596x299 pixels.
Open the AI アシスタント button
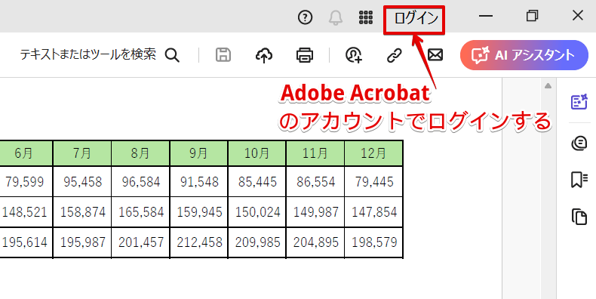pyautogui.click(x=524, y=55)
